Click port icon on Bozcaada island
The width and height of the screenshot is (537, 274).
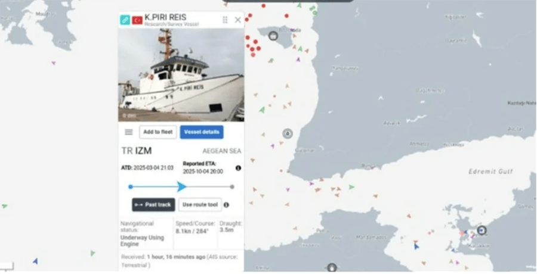[273, 36]
